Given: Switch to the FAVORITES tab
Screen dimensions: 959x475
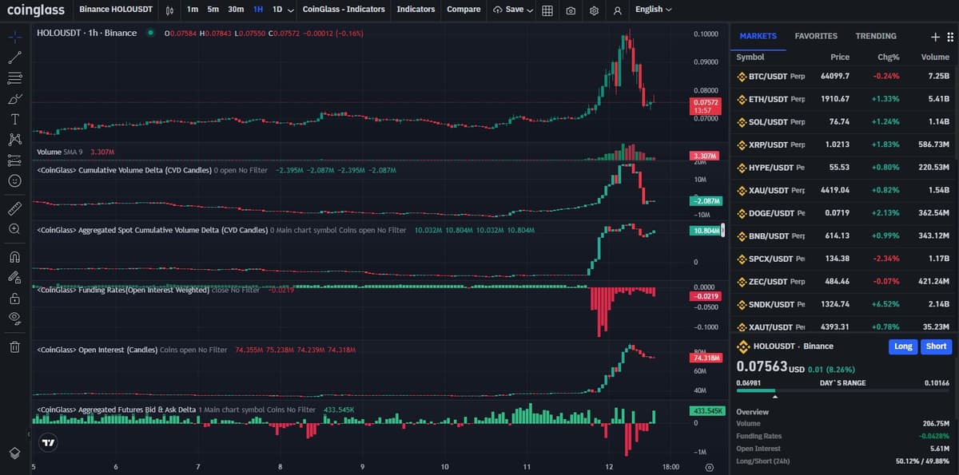Looking at the screenshot, I should (816, 36).
